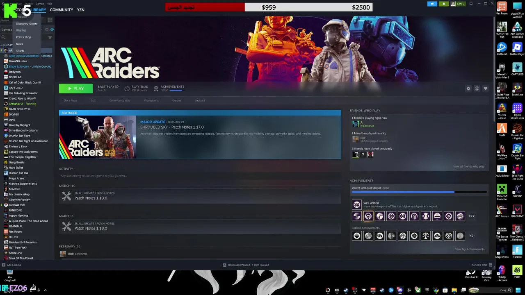
Task: Add ARC Raiders to favorites with heart icon
Action: click(486, 88)
